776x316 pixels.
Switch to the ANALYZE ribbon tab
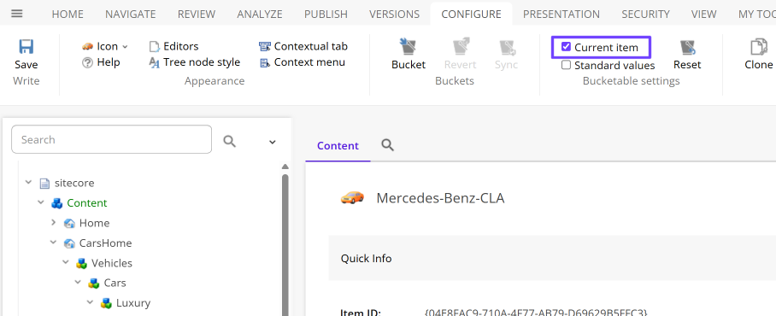click(260, 15)
